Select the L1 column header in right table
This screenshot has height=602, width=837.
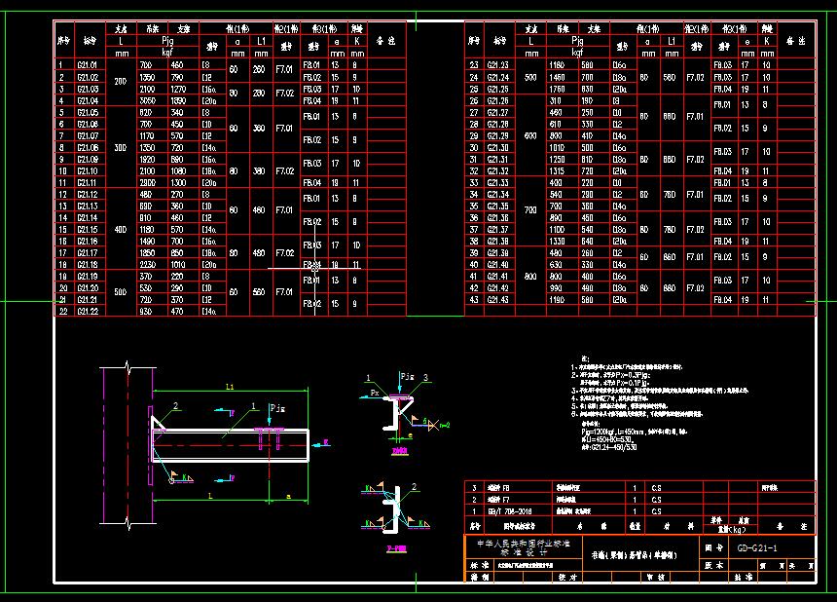(x=672, y=41)
